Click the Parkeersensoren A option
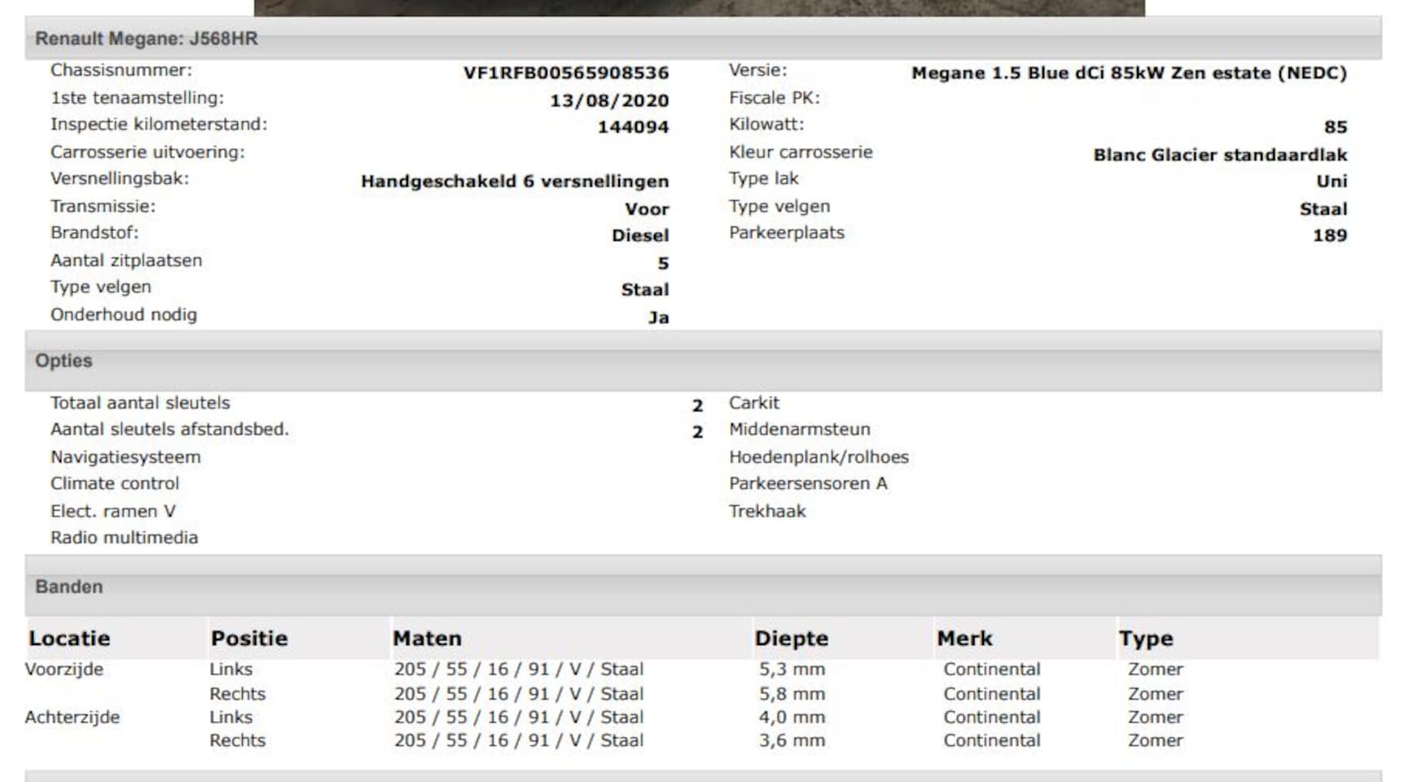 (808, 483)
